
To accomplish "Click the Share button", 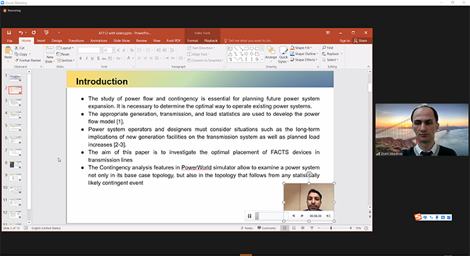I will click(360, 41).
